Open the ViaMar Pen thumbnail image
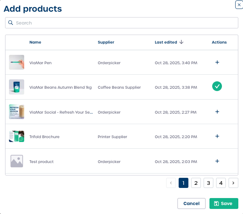Screen dimensions: 243x214 coord(16,62)
